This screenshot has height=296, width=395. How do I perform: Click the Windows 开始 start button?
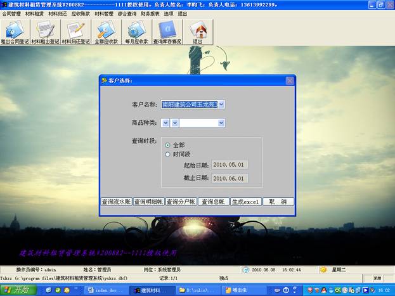(16, 290)
